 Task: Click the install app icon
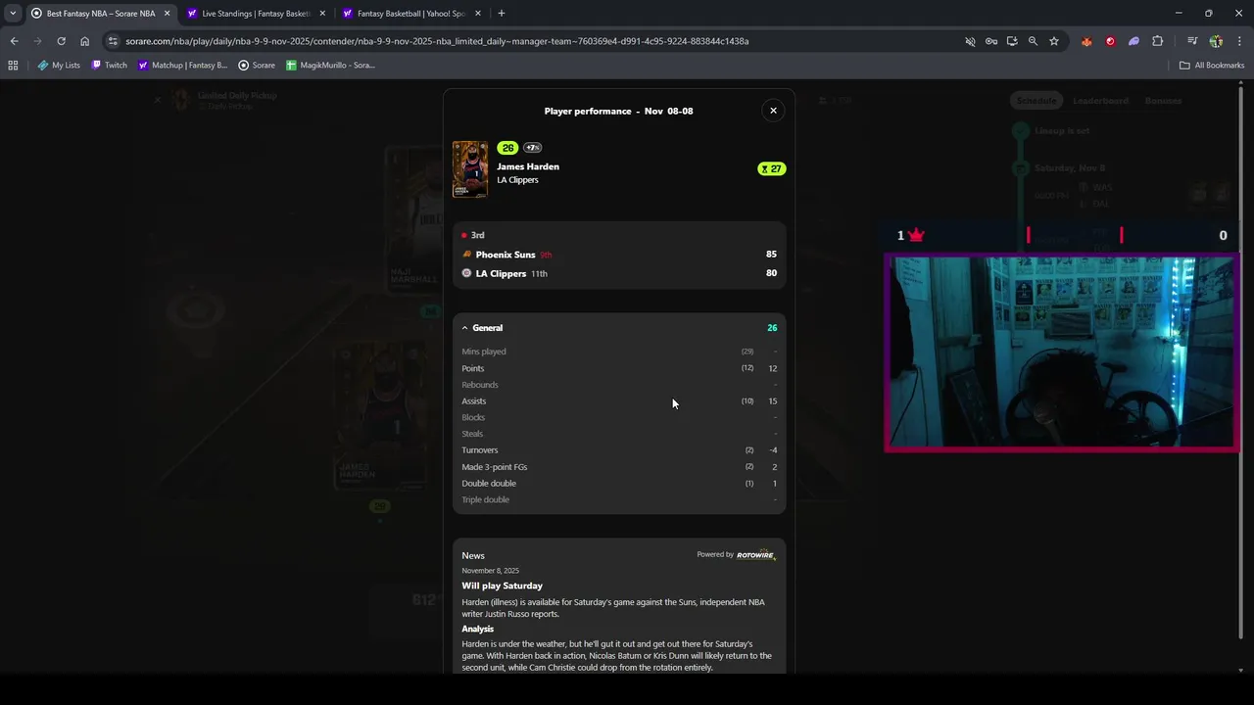[x=1012, y=41]
